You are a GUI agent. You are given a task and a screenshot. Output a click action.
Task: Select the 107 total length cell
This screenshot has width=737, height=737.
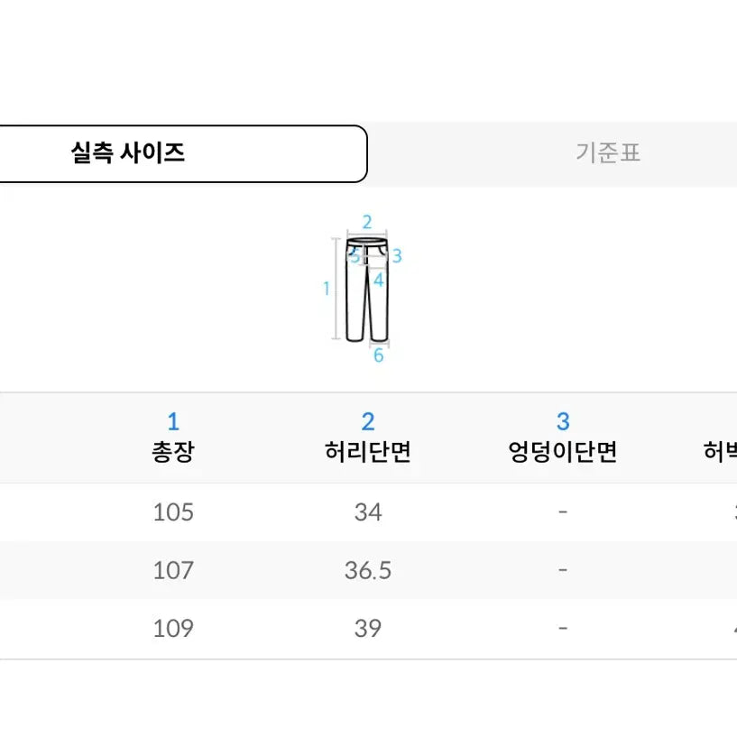[x=173, y=570]
